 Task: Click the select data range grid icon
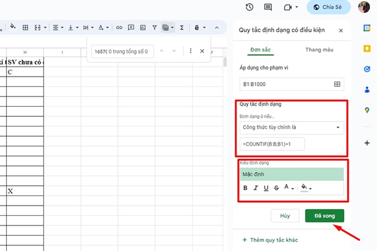coord(337,84)
